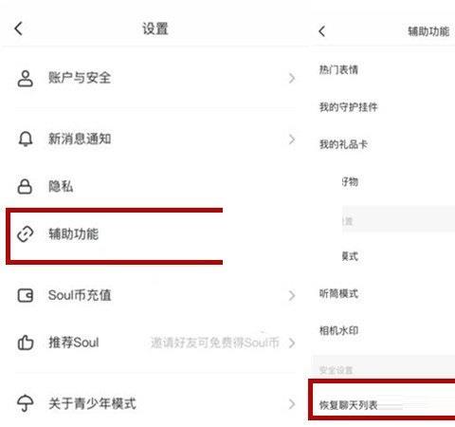Expand the 新消息通知 row chevron
This screenshot has width=455, height=427.
tap(292, 139)
